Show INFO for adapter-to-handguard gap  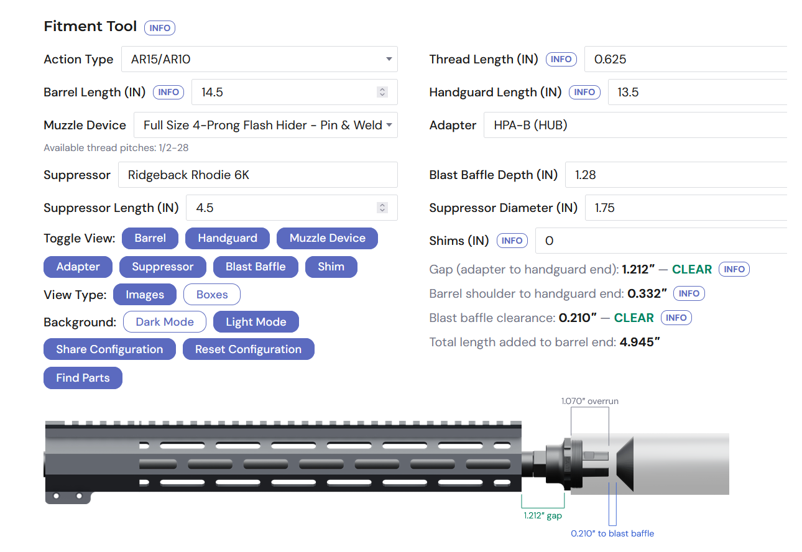tap(734, 269)
